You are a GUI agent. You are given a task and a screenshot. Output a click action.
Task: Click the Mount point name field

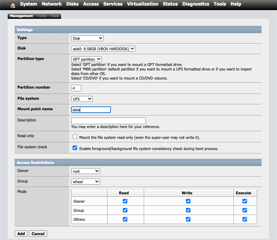pyautogui.click(x=91, y=110)
